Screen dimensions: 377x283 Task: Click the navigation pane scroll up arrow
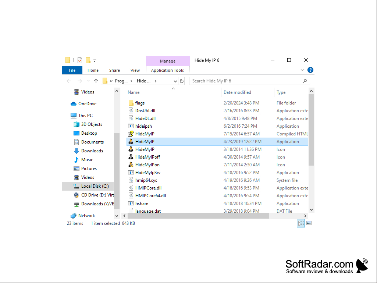point(117,91)
